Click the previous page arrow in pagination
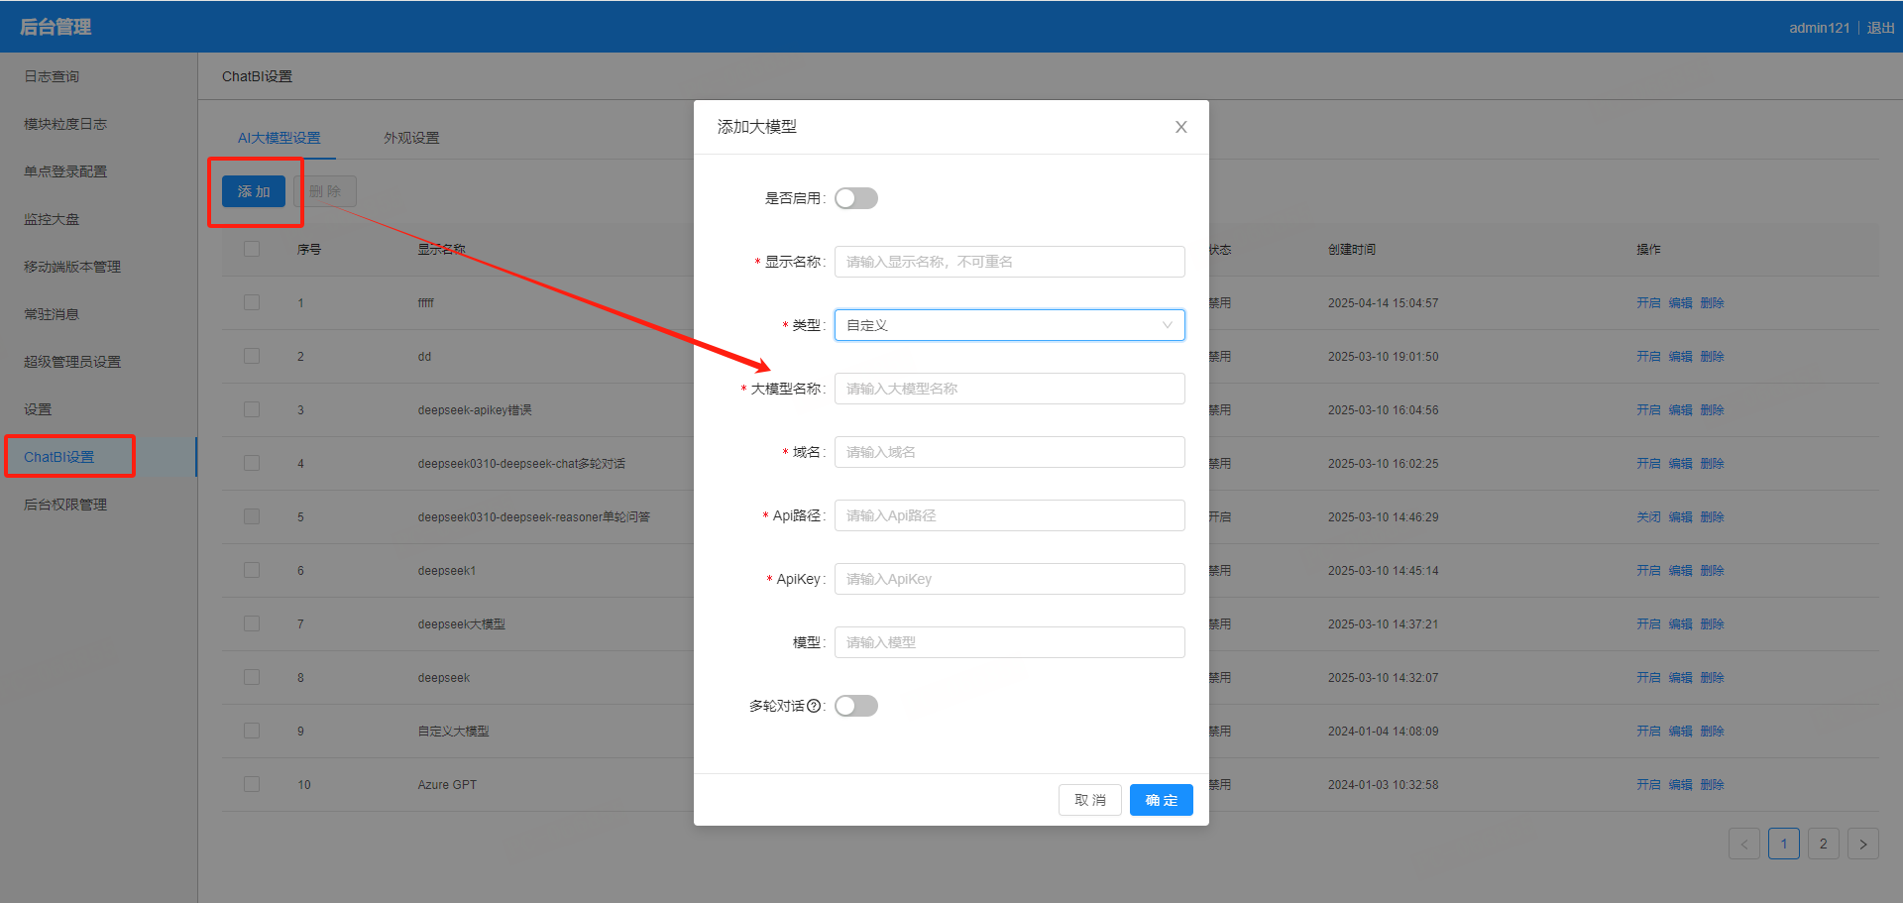This screenshot has height=903, width=1903. 1743,844
